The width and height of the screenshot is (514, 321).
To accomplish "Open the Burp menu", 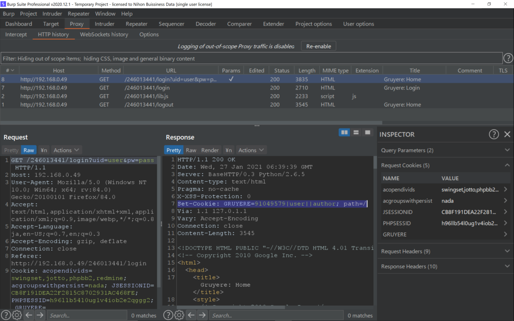I will pos(9,14).
